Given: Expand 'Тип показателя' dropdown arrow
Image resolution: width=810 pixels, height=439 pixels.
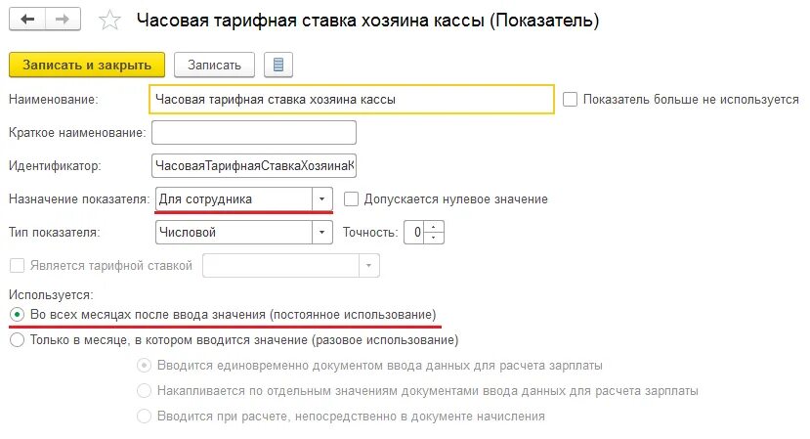Looking at the screenshot, I should 321,232.
